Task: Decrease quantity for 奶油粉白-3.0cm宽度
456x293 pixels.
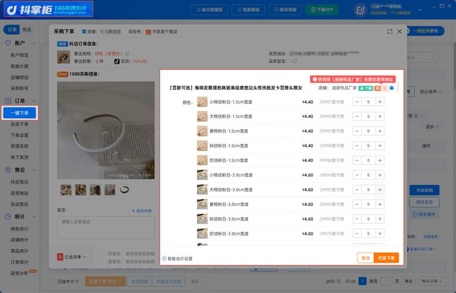Action: (x=357, y=233)
